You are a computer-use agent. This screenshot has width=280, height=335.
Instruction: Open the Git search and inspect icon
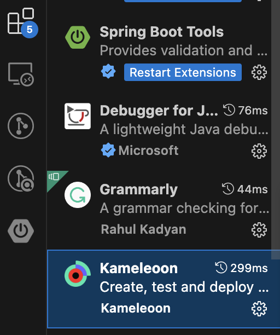point(21,178)
